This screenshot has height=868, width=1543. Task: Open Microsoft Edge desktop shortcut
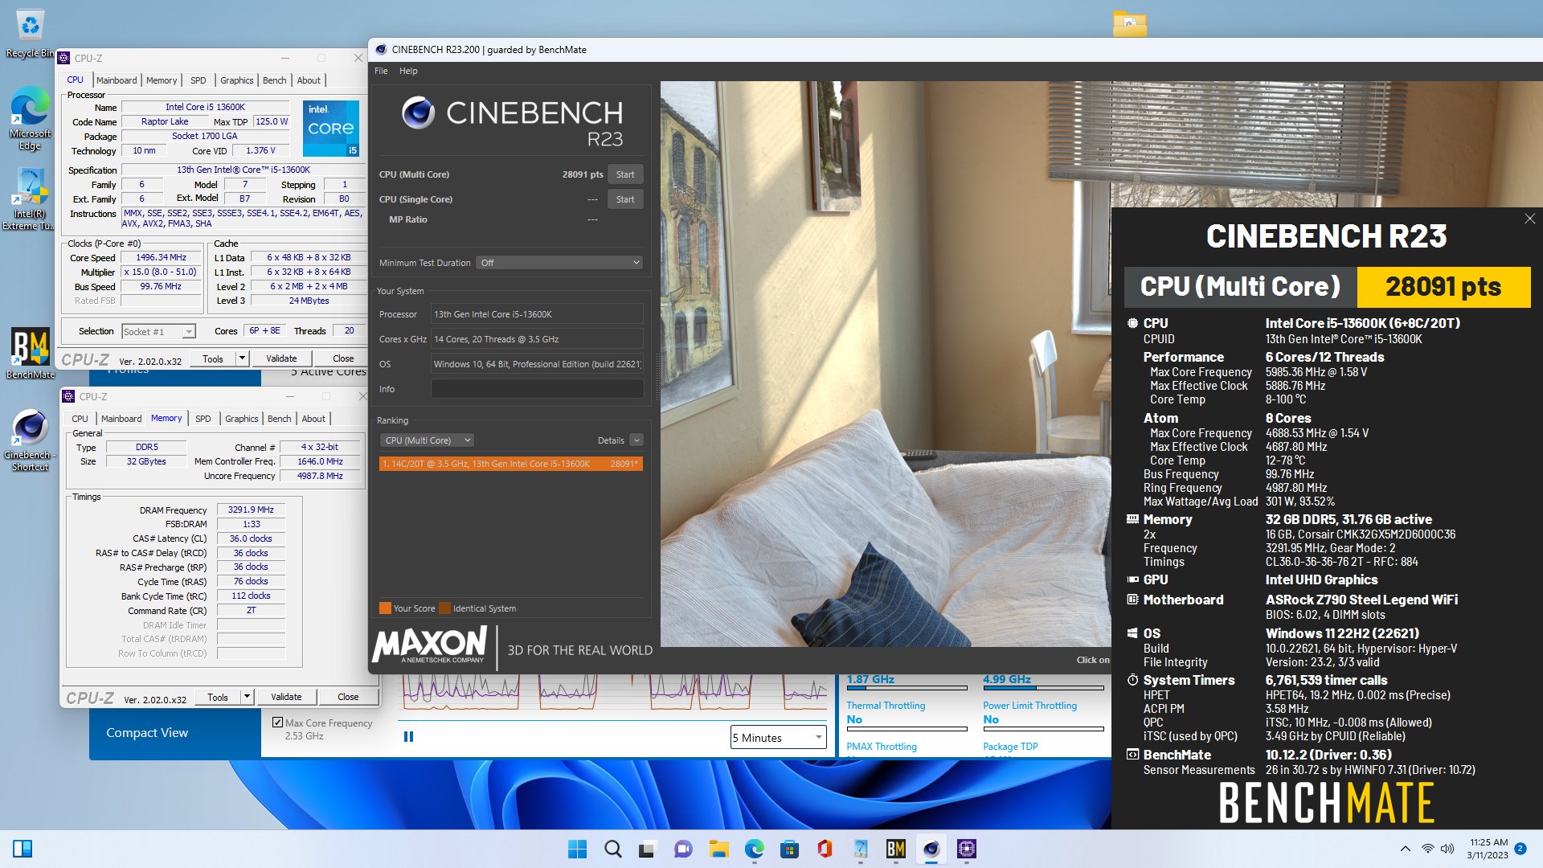[x=30, y=118]
